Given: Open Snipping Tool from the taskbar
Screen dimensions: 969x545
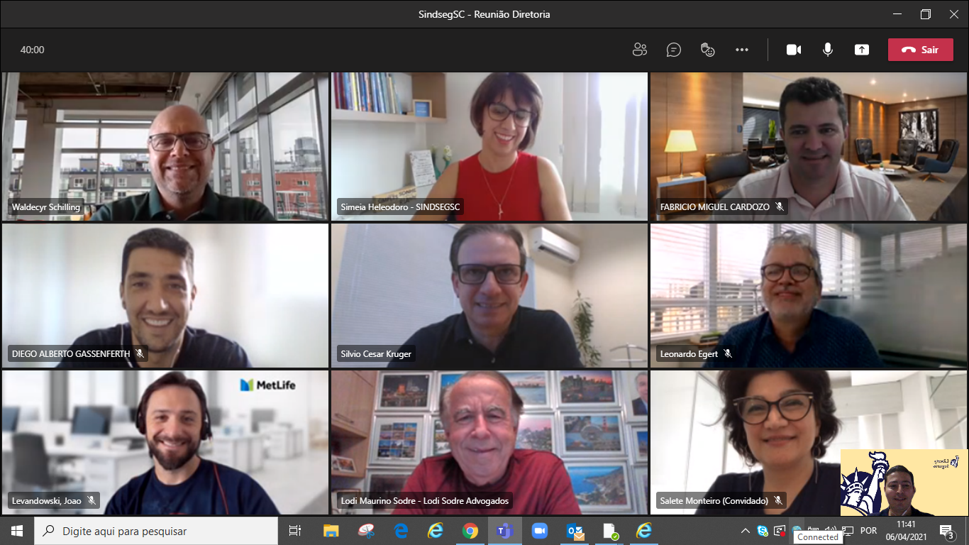Looking at the screenshot, I should tap(366, 531).
